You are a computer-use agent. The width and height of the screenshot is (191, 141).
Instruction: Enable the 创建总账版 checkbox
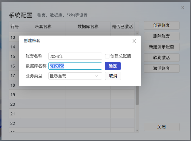click(x=107, y=56)
